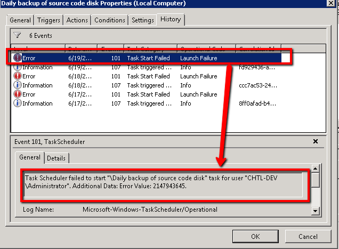Click the red error icon on the 6/18 row

18,76
